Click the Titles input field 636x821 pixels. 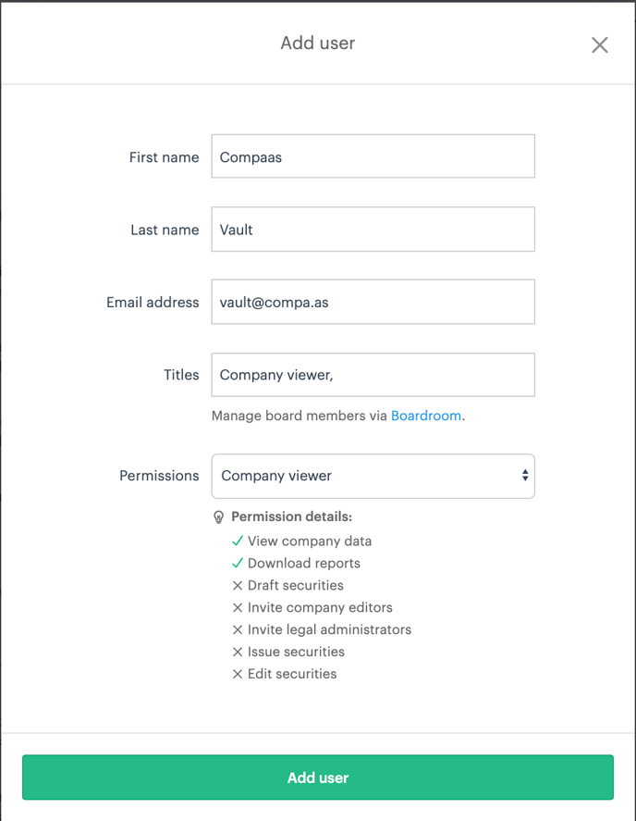(373, 374)
